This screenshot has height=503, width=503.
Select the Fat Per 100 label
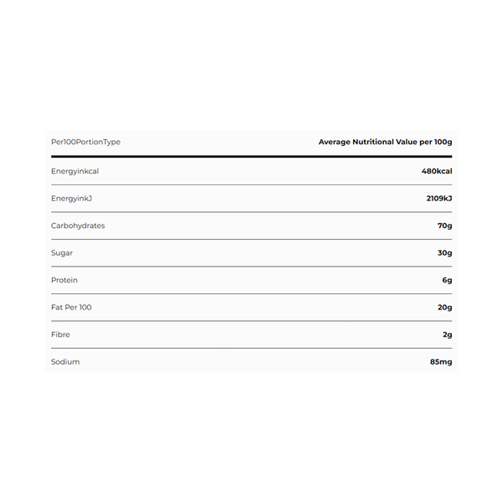[71, 308]
